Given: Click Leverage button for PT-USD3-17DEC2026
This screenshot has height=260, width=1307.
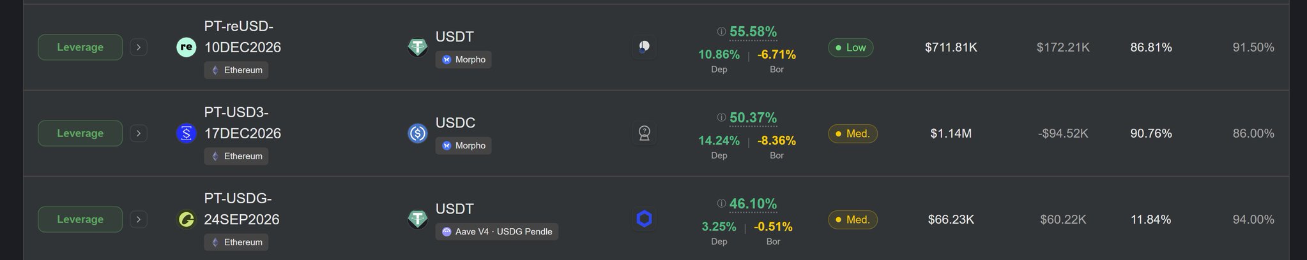Looking at the screenshot, I should pos(80,133).
